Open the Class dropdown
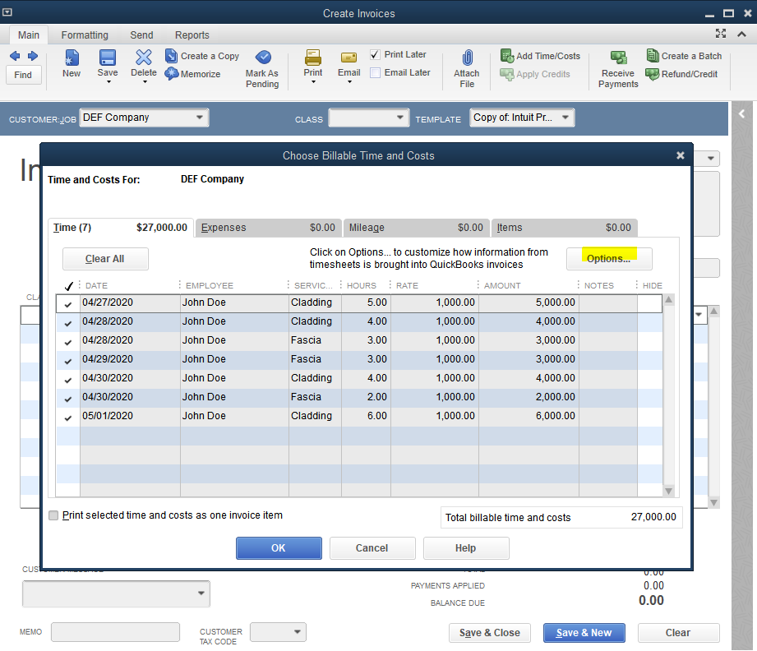Viewport: 757px width, 651px height. [399, 118]
